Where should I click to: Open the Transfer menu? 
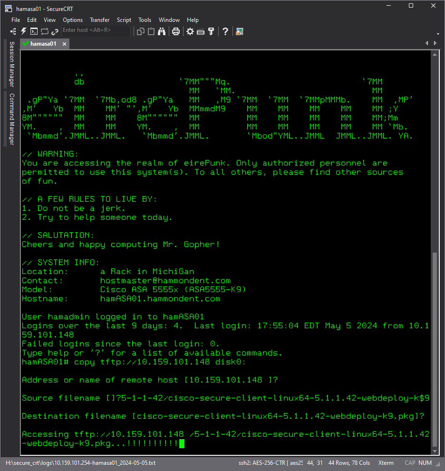[99, 20]
